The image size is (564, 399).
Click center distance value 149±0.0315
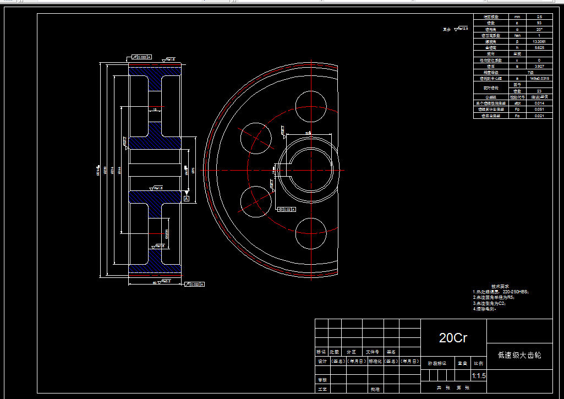coord(539,79)
